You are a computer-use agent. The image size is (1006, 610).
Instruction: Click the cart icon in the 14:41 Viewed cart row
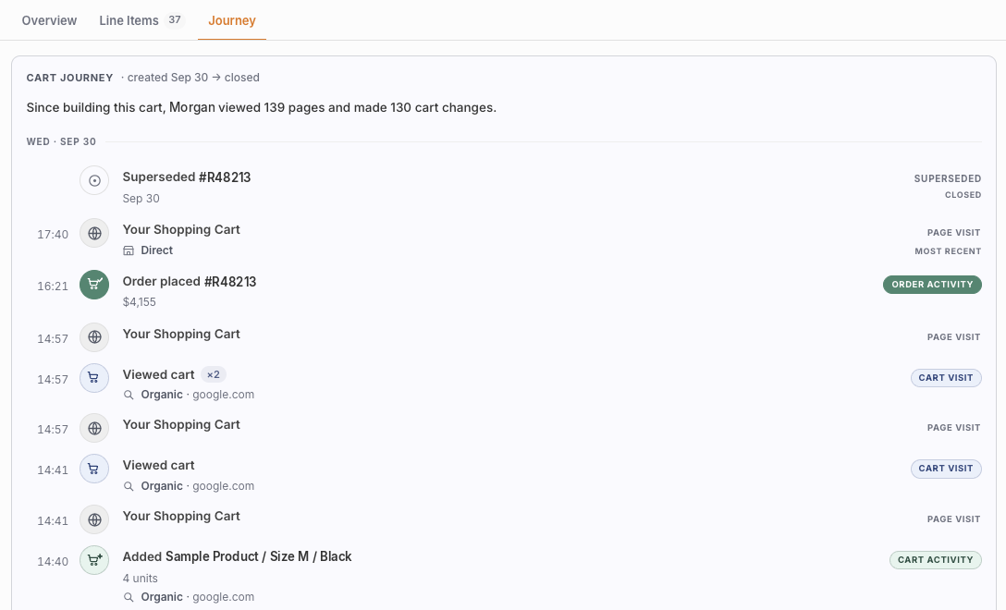click(x=94, y=469)
